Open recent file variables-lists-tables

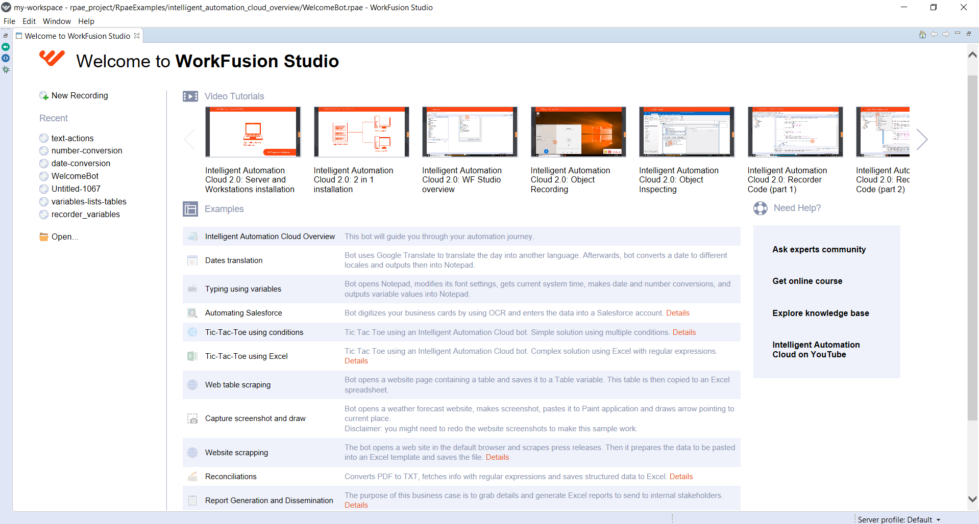pos(89,202)
